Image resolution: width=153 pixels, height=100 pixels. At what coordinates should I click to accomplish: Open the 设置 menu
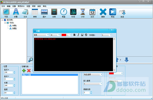pyautogui.click(x=14, y=6)
